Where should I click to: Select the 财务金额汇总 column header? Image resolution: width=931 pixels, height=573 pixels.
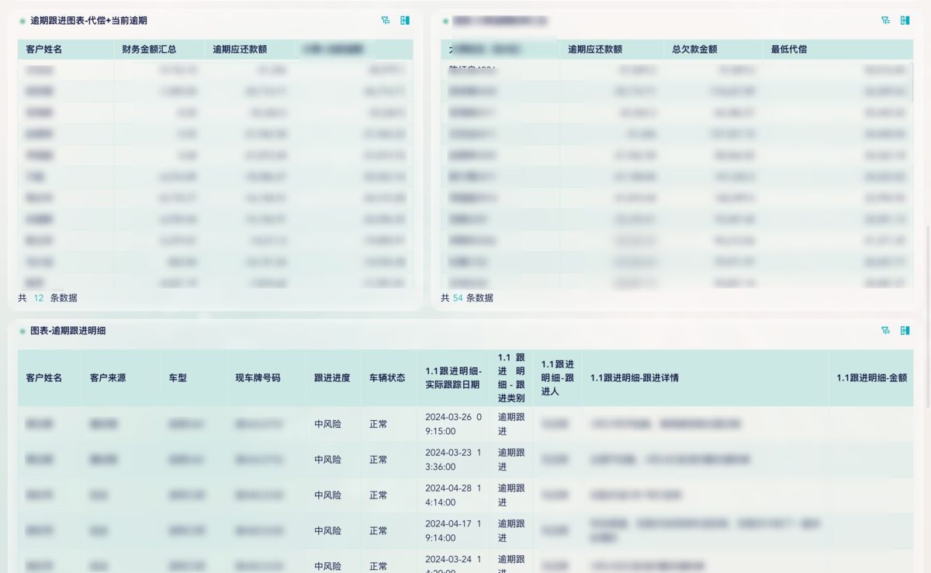click(x=149, y=50)
